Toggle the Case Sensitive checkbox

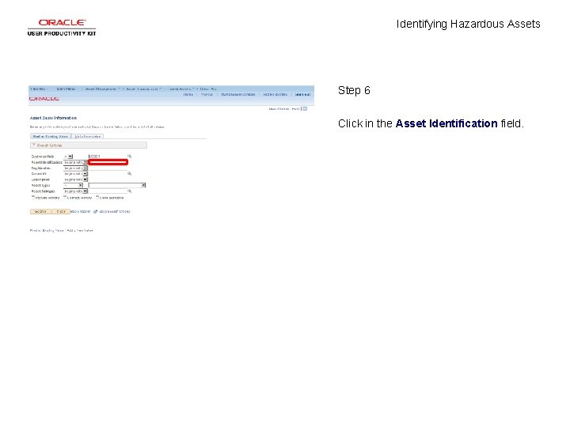(x=97, y=197)
